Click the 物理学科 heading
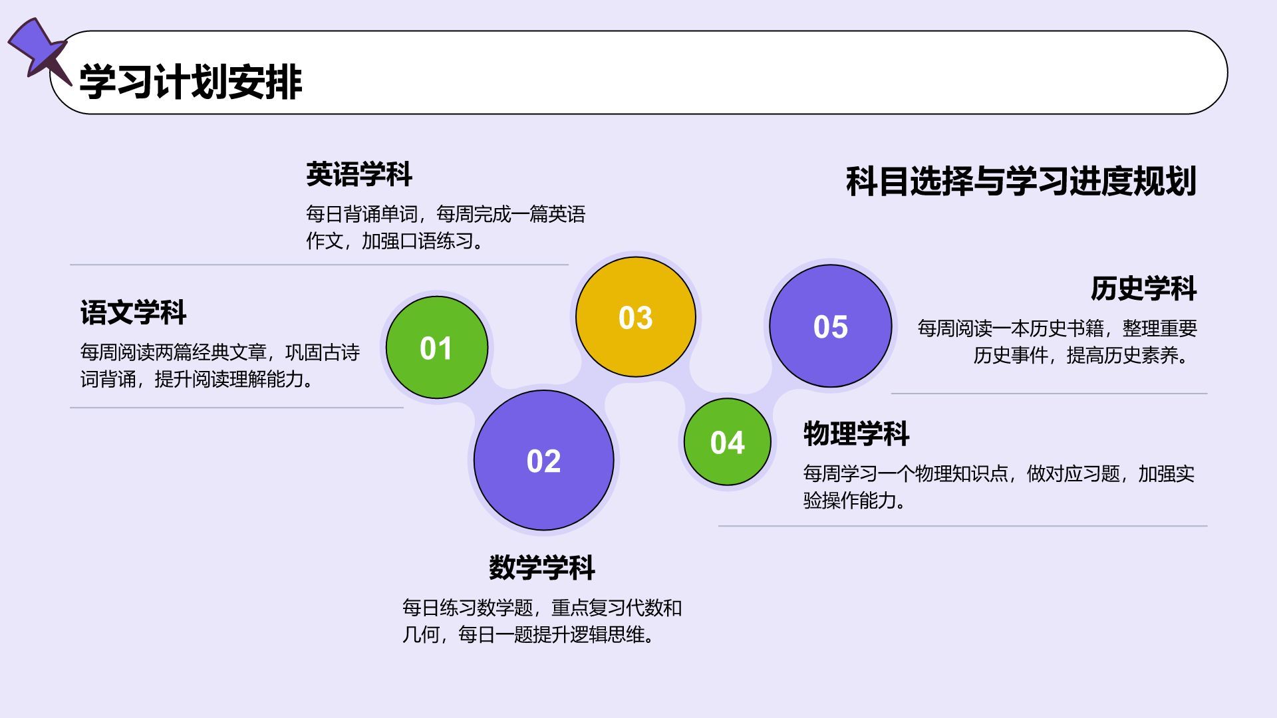The image size is (1277, 718). pyautogui.click(x=856, y=433)
